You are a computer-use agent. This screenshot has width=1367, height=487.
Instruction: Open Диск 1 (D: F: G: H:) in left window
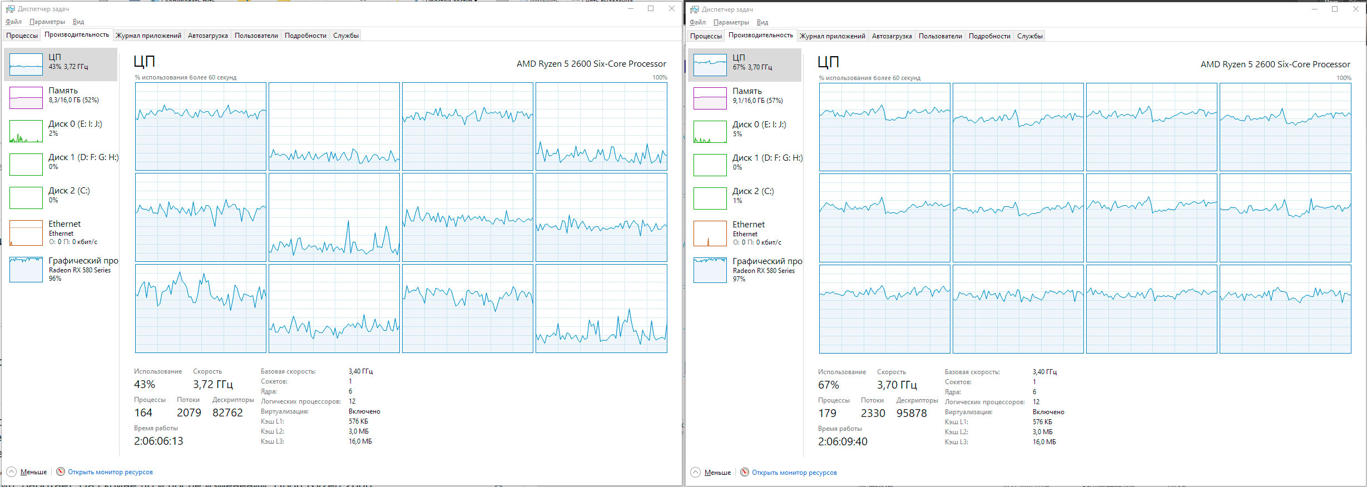point(61,165)
